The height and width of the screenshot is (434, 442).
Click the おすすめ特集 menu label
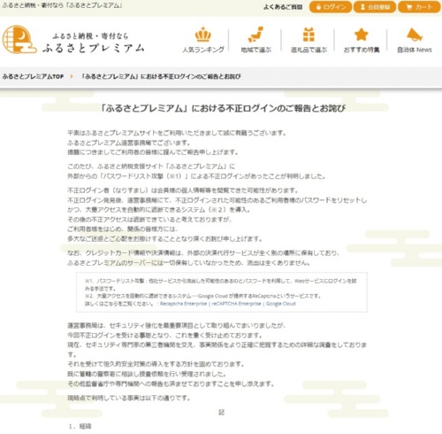pos(362,50)
